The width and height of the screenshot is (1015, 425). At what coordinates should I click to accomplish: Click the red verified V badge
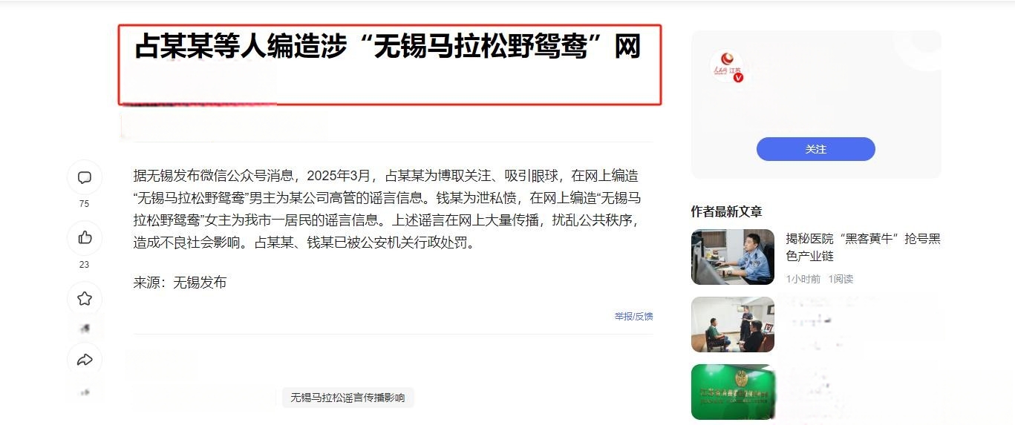click(738, 77)
